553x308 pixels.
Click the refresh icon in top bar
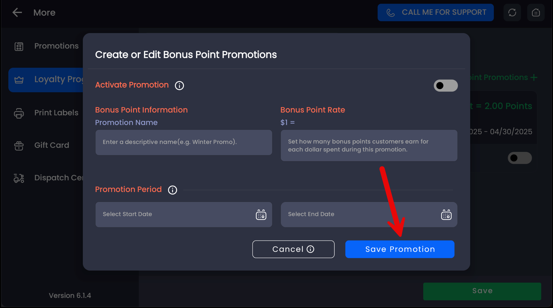click(x=512, y=13)
